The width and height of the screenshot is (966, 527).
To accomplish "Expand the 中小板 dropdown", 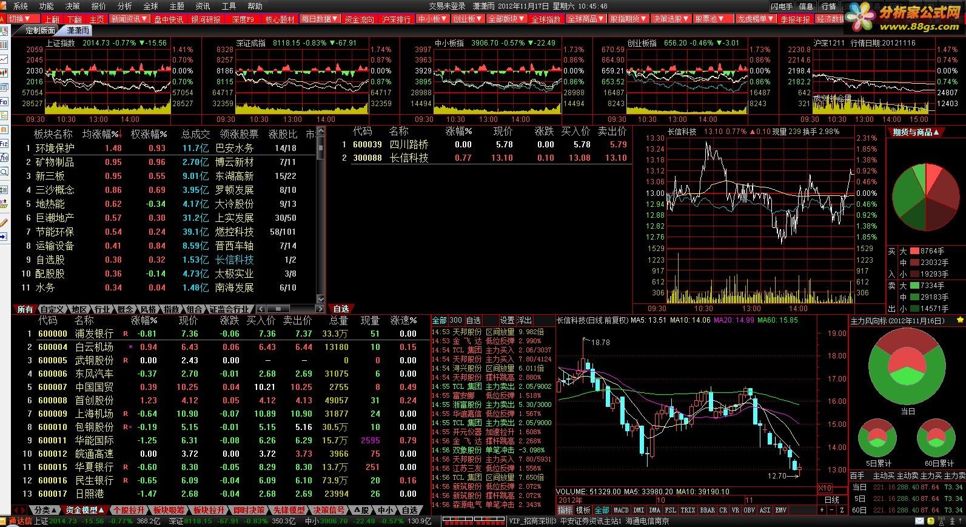I will click(x=432, y=19).
